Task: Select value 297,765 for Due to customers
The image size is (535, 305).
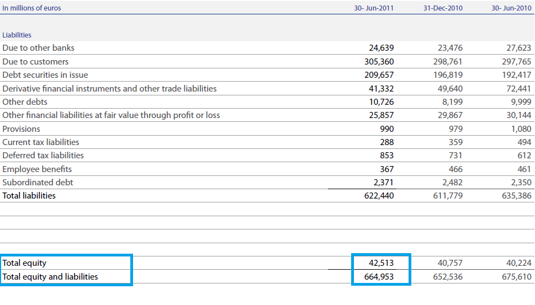Action: click(516, 62)
